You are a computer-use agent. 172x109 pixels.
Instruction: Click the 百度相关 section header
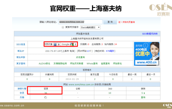tap(87, 70)
